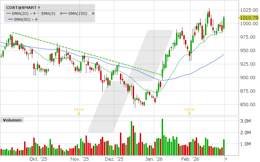Screen dimensions: 260x162
Task: Enable the SMA(150) indicator checkbox
Action: pos(90,13)
